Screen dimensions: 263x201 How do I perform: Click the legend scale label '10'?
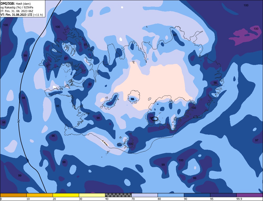(28, 199)
